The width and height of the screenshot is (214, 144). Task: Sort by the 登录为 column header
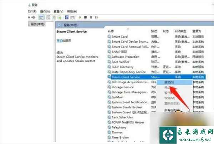pyautogui.click(x=197, y=31)
